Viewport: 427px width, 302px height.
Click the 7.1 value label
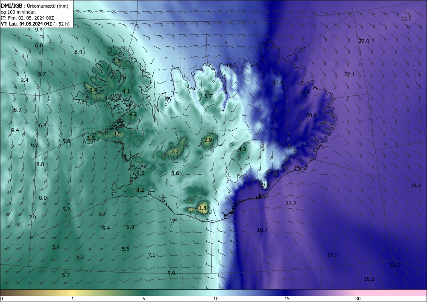pos(152,255)
